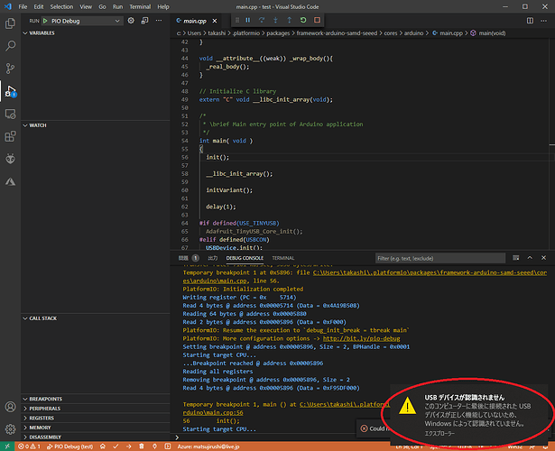Viewport: 555px width, 451px height.
Task: Open launch.json with the gear icon
Action: pos(131,21)
